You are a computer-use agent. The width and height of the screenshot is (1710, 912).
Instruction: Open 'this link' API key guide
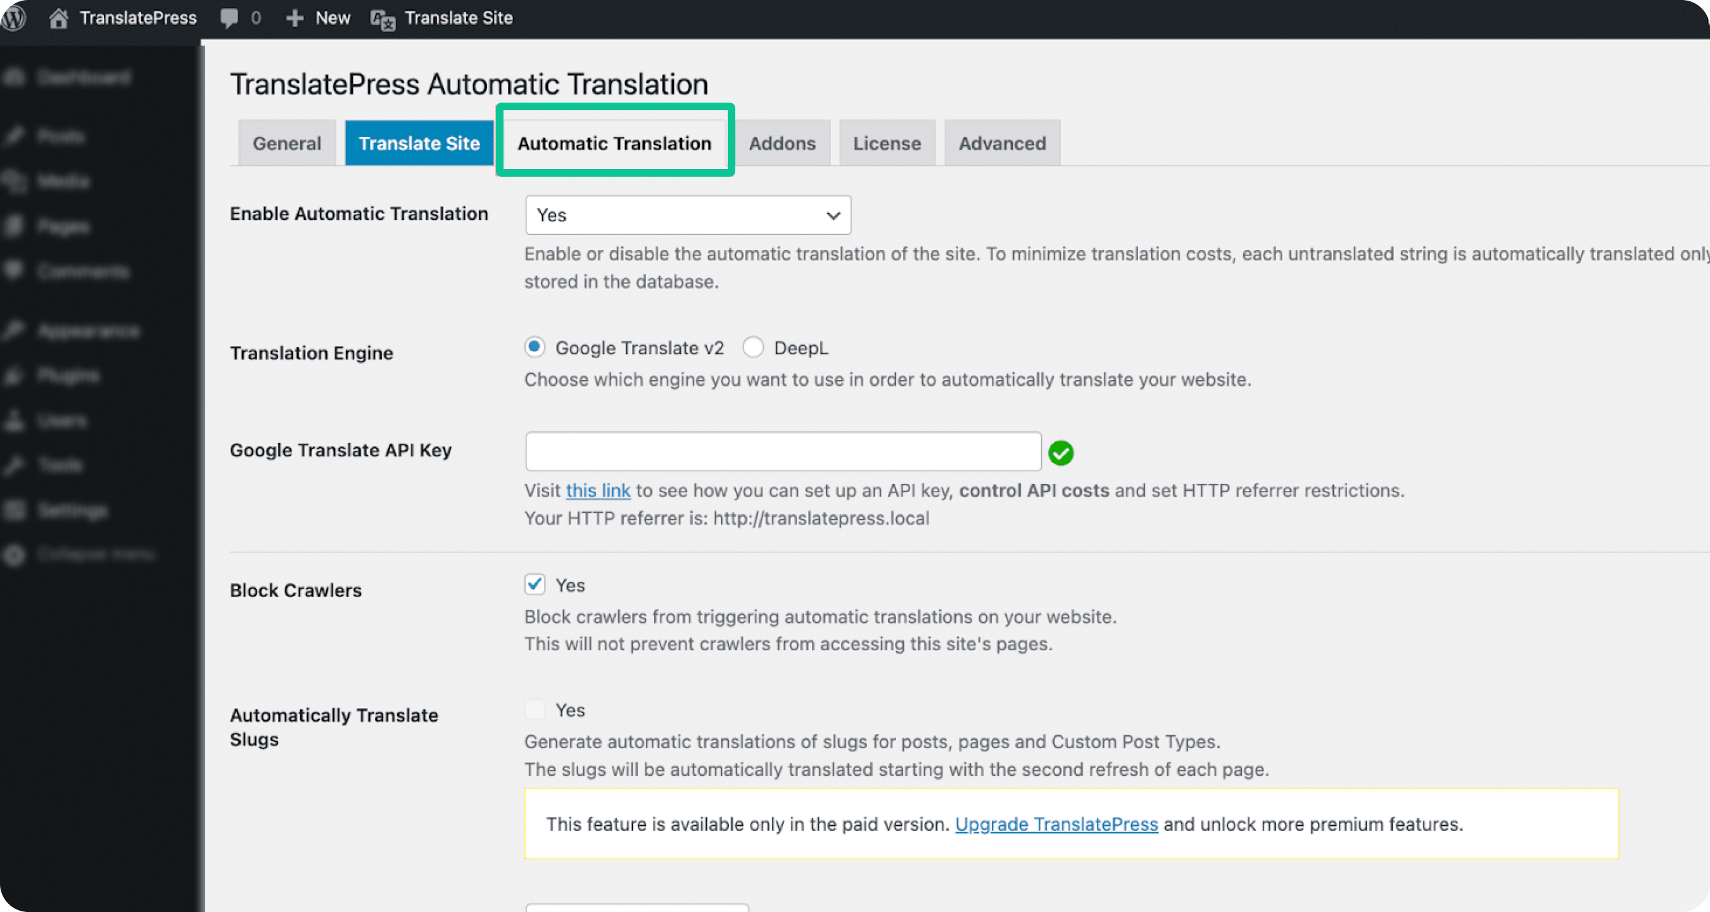tap(597, 490)
